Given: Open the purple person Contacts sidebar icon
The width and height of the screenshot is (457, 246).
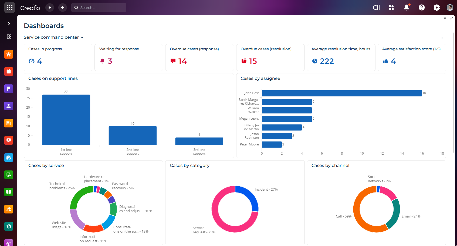Looking at the screenshot, I should click(9, 106).
